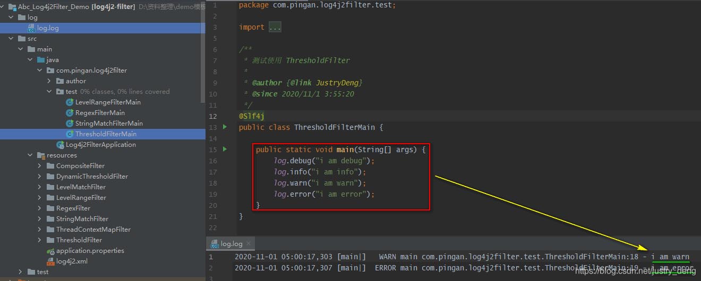Viewport: 701px width, 281px height.
Task: Click run gutter icon beside class ThresholdFilterMain
Action: click(225, 127)
